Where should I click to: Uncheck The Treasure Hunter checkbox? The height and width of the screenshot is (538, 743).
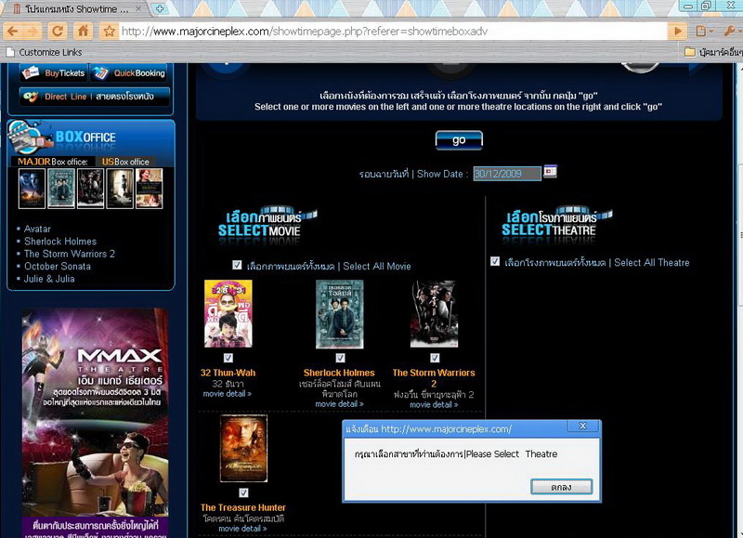pos(243,493)
